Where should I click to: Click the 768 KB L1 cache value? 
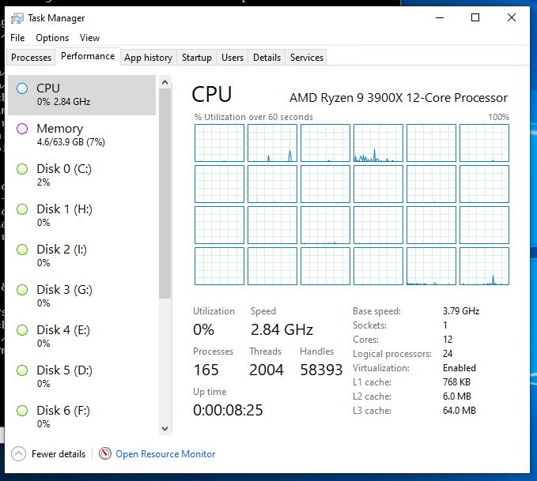pyautogui.click(x=456, y=382)
